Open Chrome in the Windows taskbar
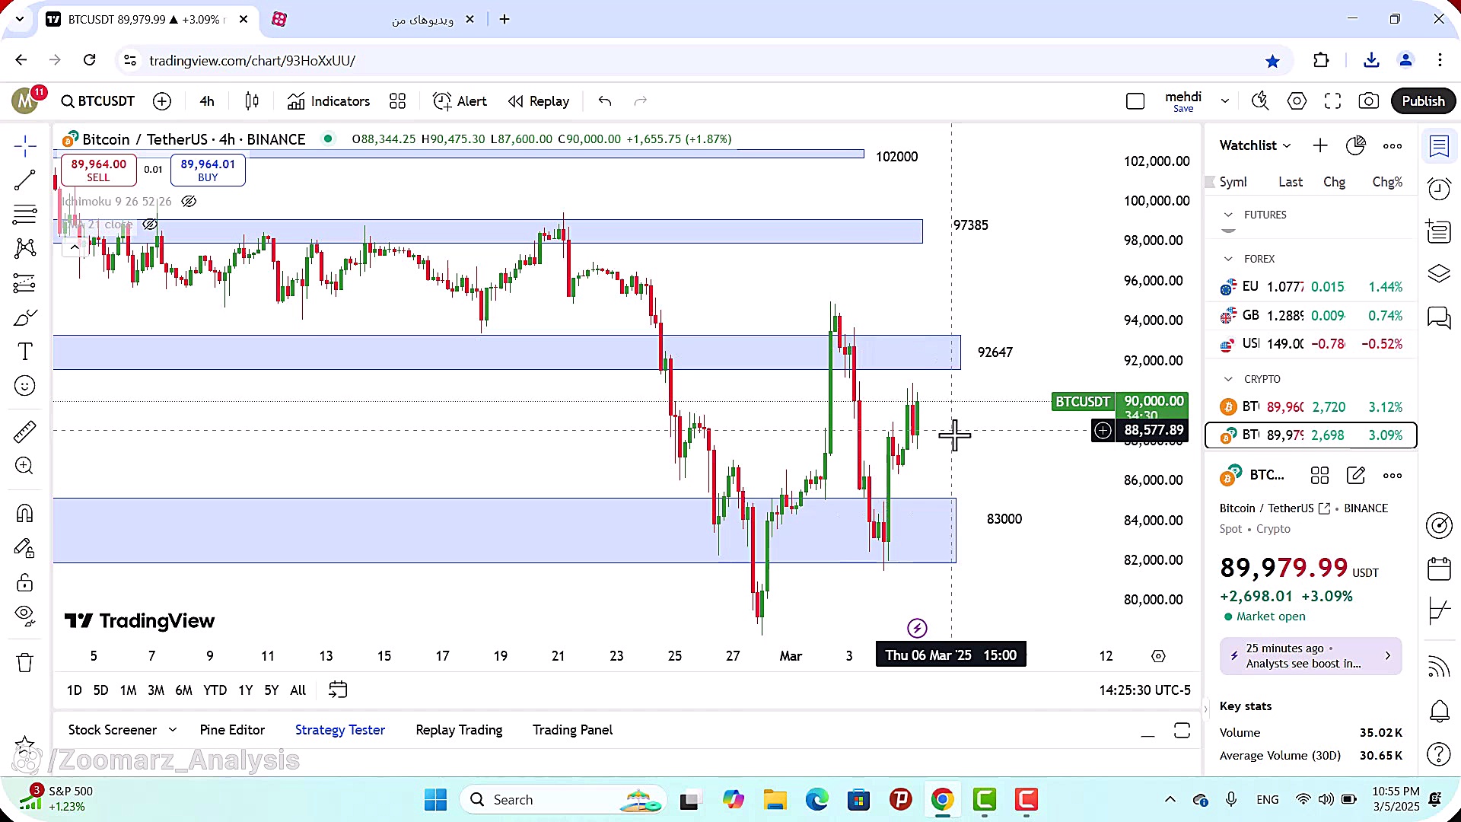This screenshot has height=822, width=1461. (942, 799)
